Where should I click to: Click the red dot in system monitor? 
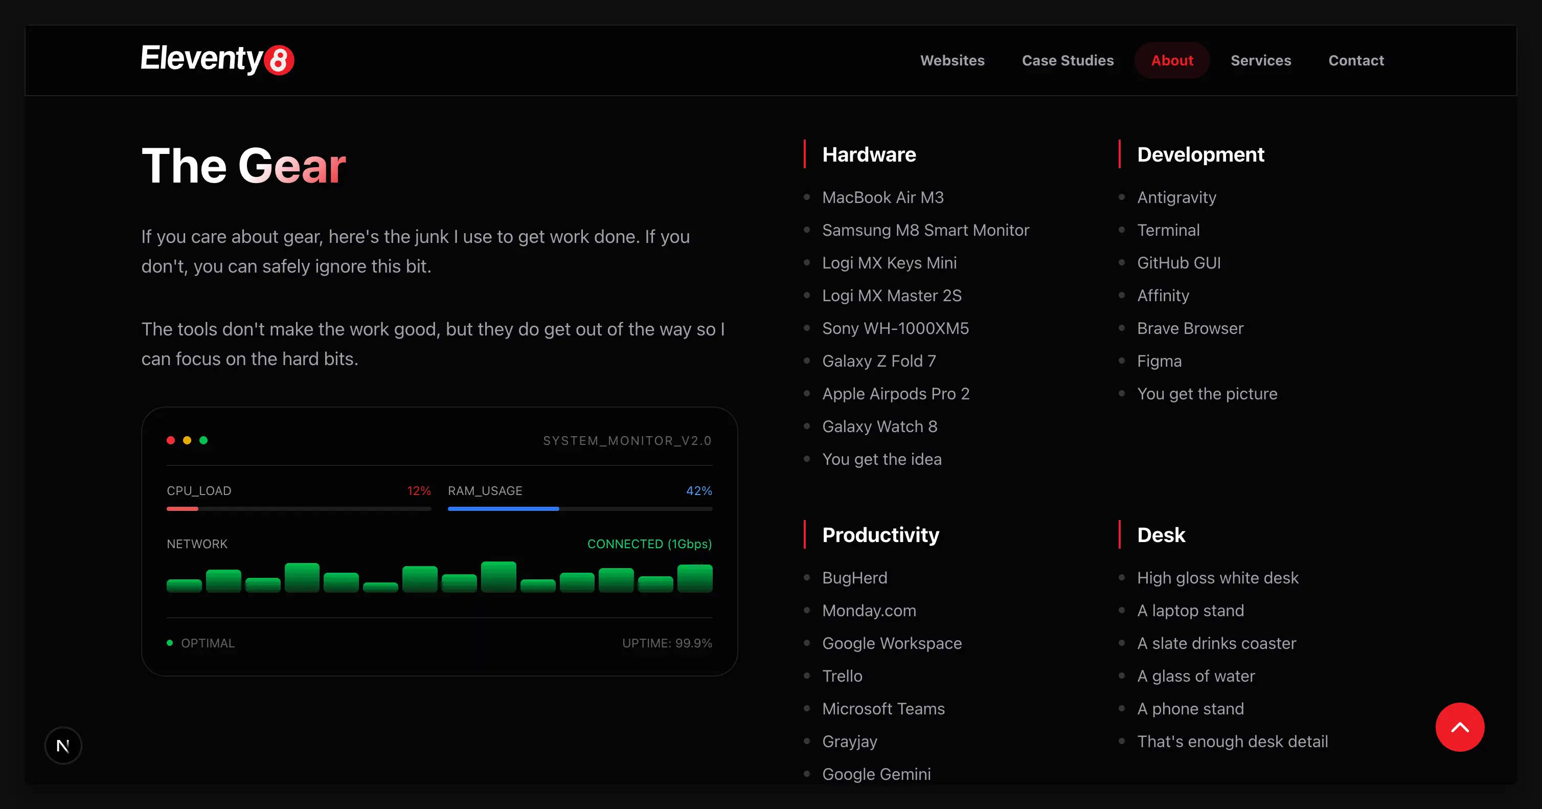tap(171, 440)
